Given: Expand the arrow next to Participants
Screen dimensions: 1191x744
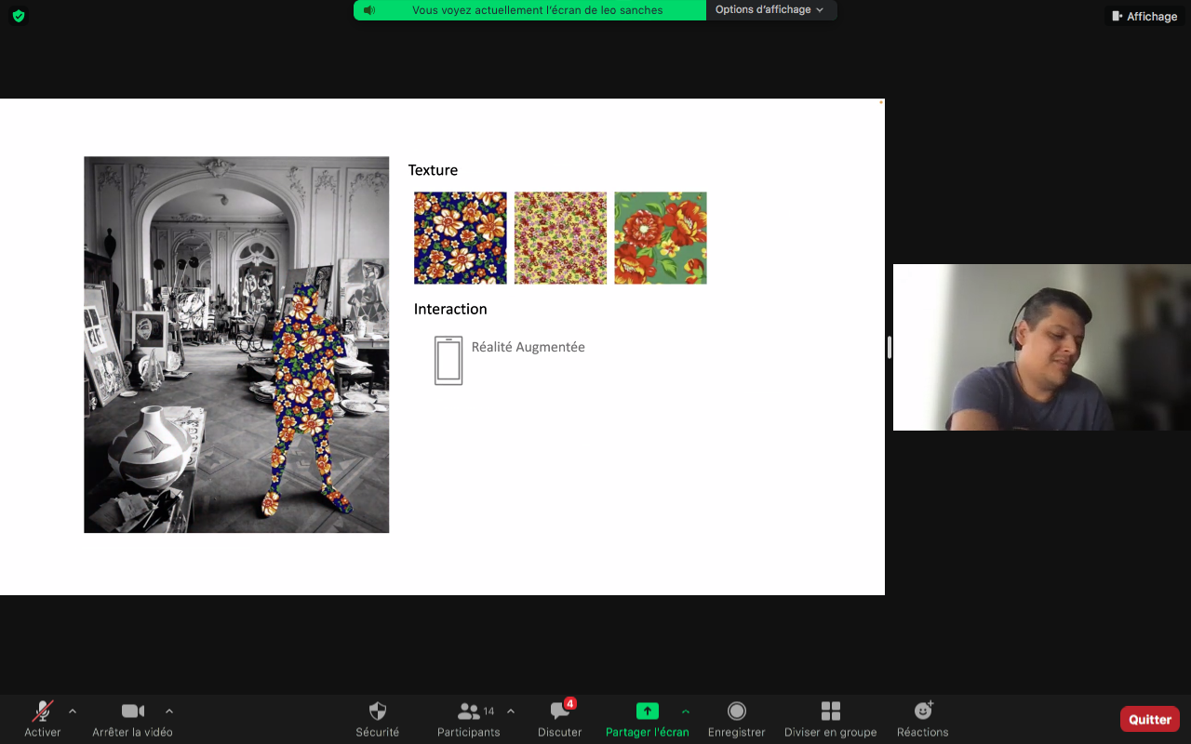Looking at the screenshot, I should (511, 711).
